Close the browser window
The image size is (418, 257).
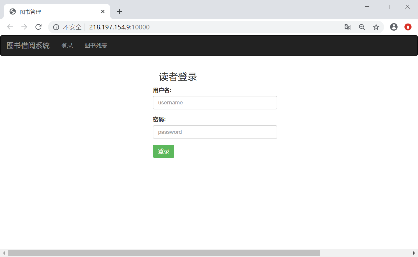(x=407, y=7)
